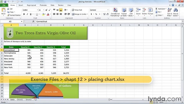Toggle Italic formatting
The height and width of the screenshot is (104, 184).
[27, 14]
